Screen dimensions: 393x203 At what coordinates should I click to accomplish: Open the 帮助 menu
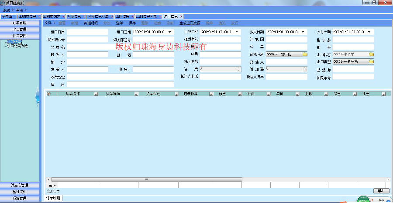(x=21, y=10)
